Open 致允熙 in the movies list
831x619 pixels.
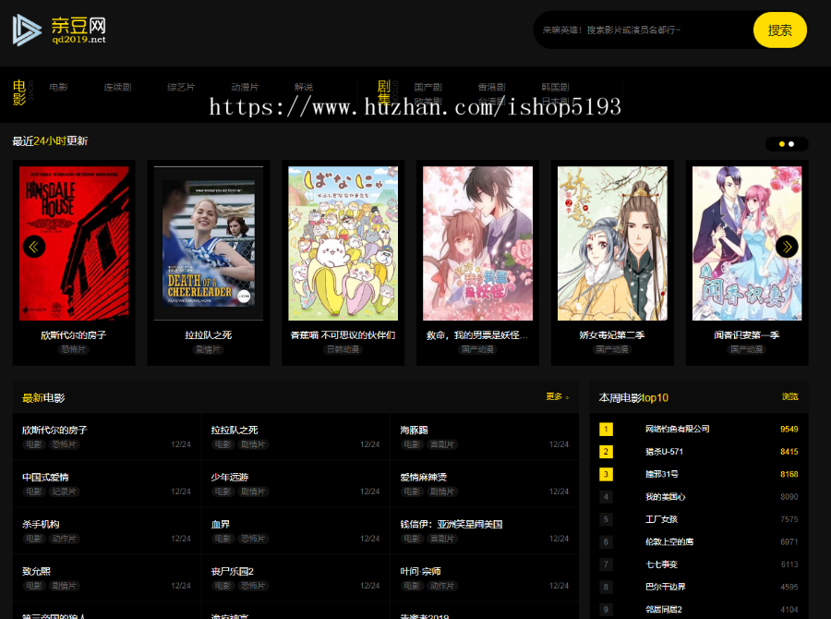pos(36,572)
